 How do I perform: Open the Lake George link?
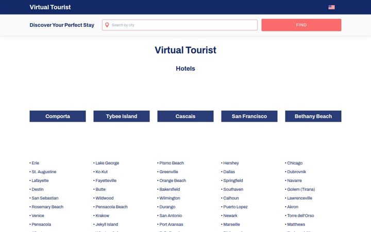[x=107, y=163]
